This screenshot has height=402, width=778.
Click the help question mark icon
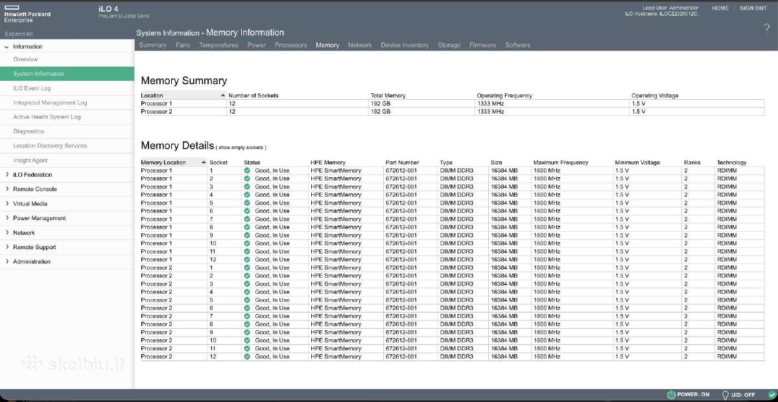click(767, 27)
